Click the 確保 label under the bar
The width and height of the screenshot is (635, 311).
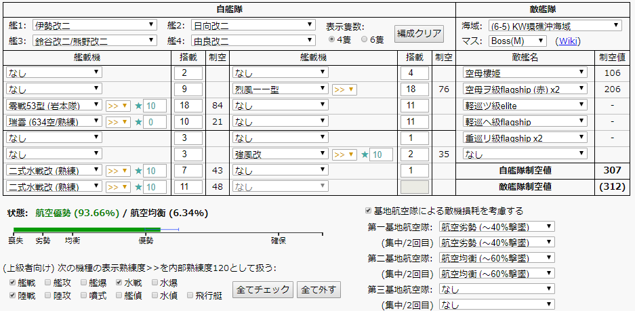[x=279, y=241]
